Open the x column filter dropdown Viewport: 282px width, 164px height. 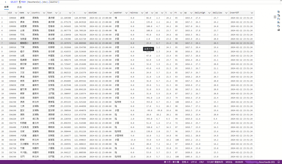click(85, 13)
